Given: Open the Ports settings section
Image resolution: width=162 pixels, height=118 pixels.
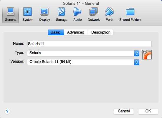Looking at the screenshot, I should [x=109, y=14].
